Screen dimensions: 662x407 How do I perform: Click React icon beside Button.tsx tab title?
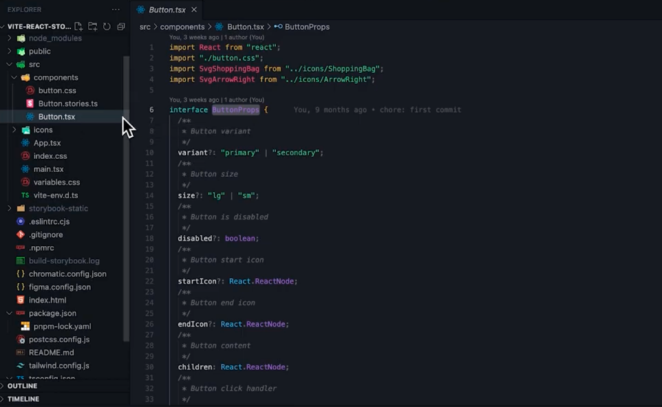[x=140, y=9]
